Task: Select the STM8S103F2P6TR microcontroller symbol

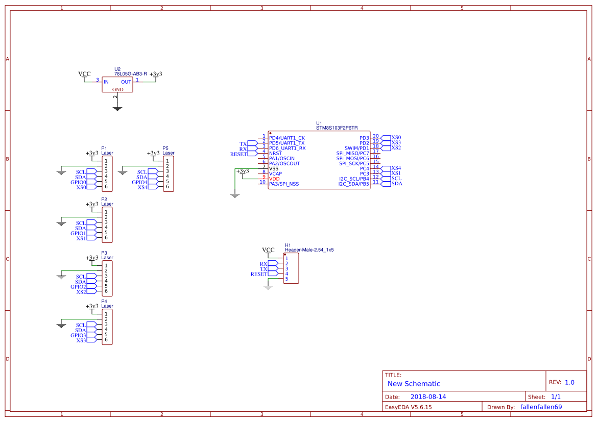Action: (x=319, y=161)
